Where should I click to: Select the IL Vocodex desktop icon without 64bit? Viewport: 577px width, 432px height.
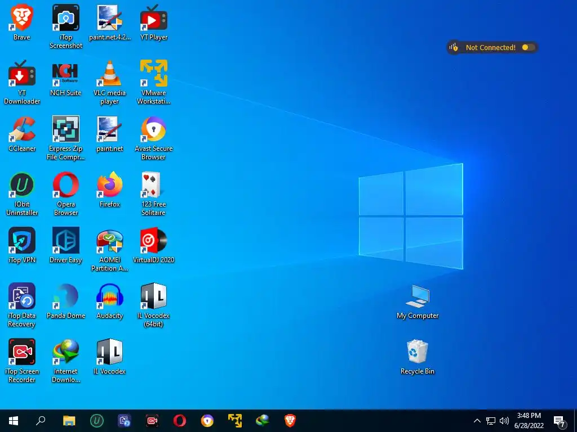pos(110,357)
